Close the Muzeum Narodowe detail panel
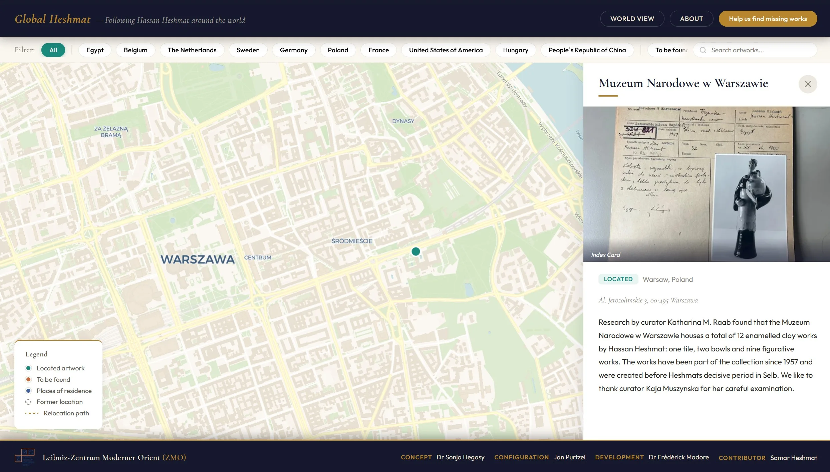This screenshot has width=830, height=472. (808, 84)
